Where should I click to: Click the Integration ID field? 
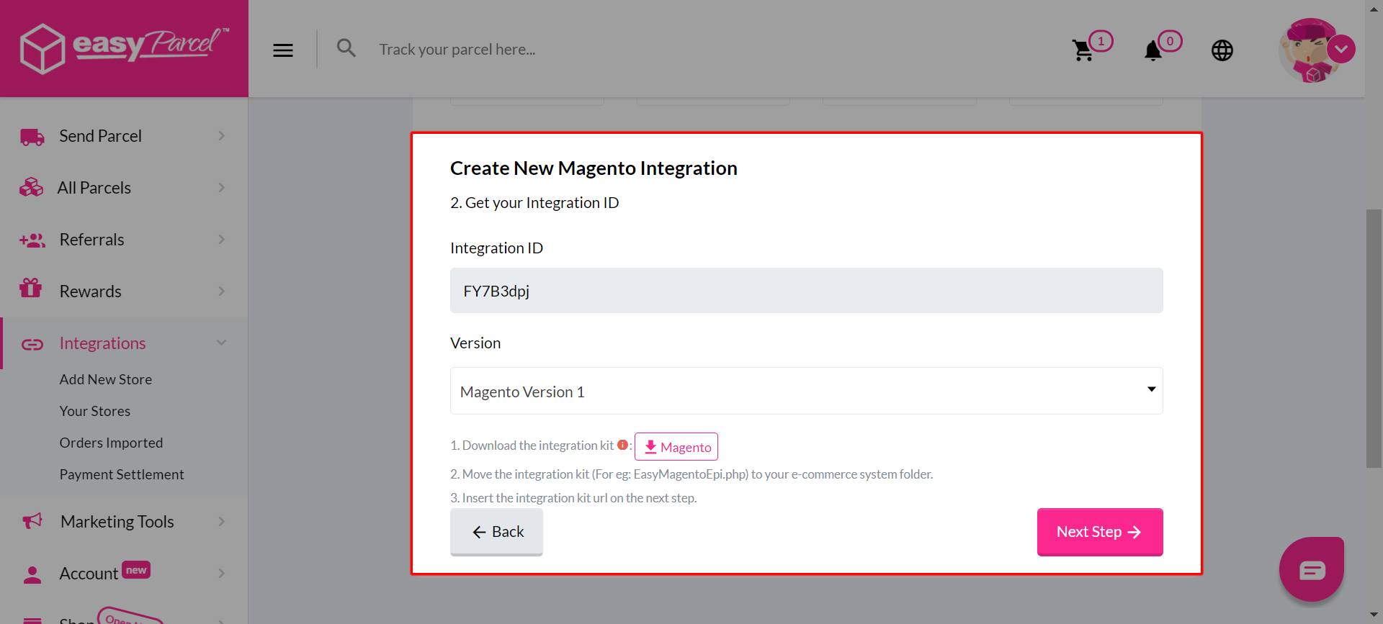[x=806, y=291]
